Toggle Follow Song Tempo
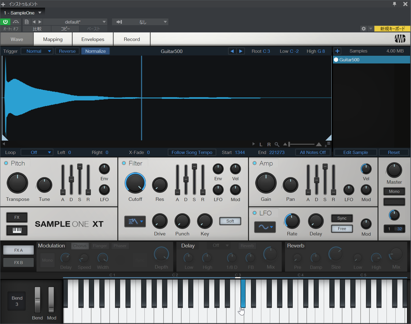This screenshot has width=411, height=324. (192, 152)
